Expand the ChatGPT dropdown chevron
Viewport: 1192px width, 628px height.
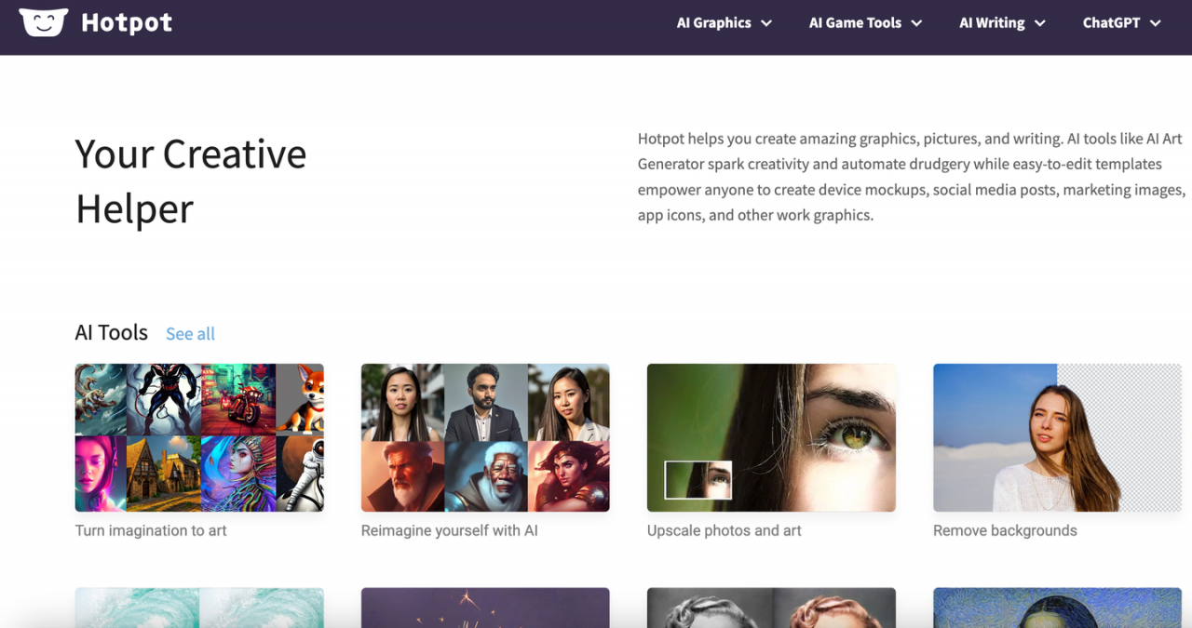(x=1155, y=23)
